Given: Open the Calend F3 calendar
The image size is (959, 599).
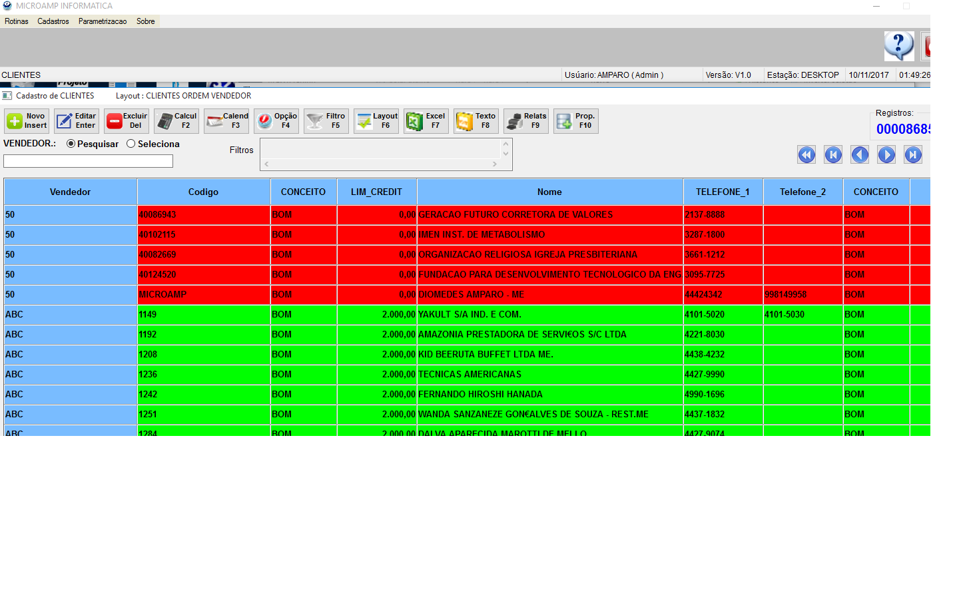Looking at the screenshot, I should pos(226,121).
